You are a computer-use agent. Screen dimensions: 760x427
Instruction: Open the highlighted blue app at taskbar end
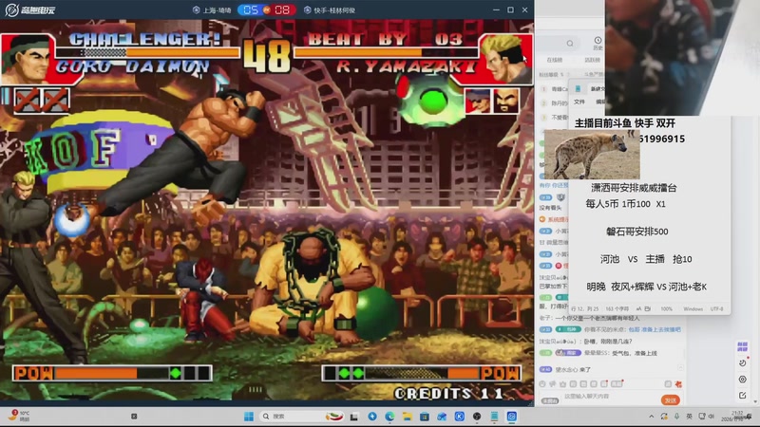511,417
